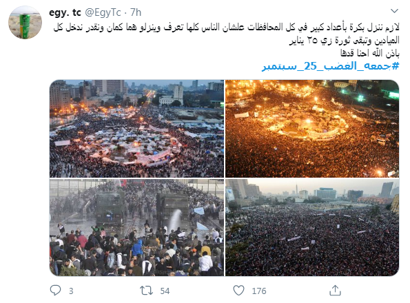Click the like count 176
The width and height of the screenshot is (410, 303).
coord(259,291)
